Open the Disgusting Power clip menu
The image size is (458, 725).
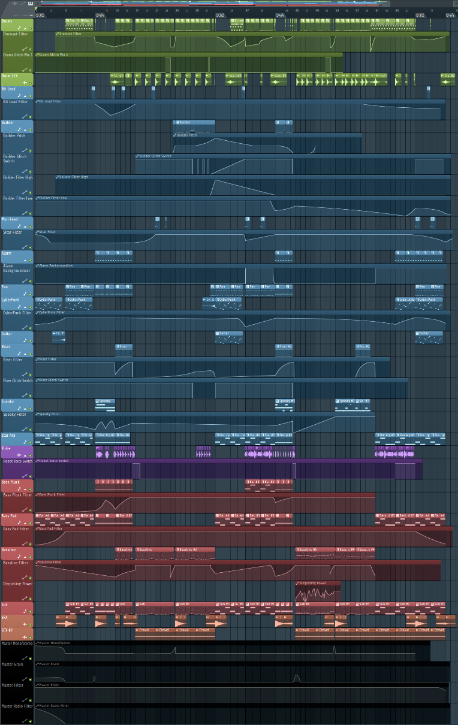297,583
